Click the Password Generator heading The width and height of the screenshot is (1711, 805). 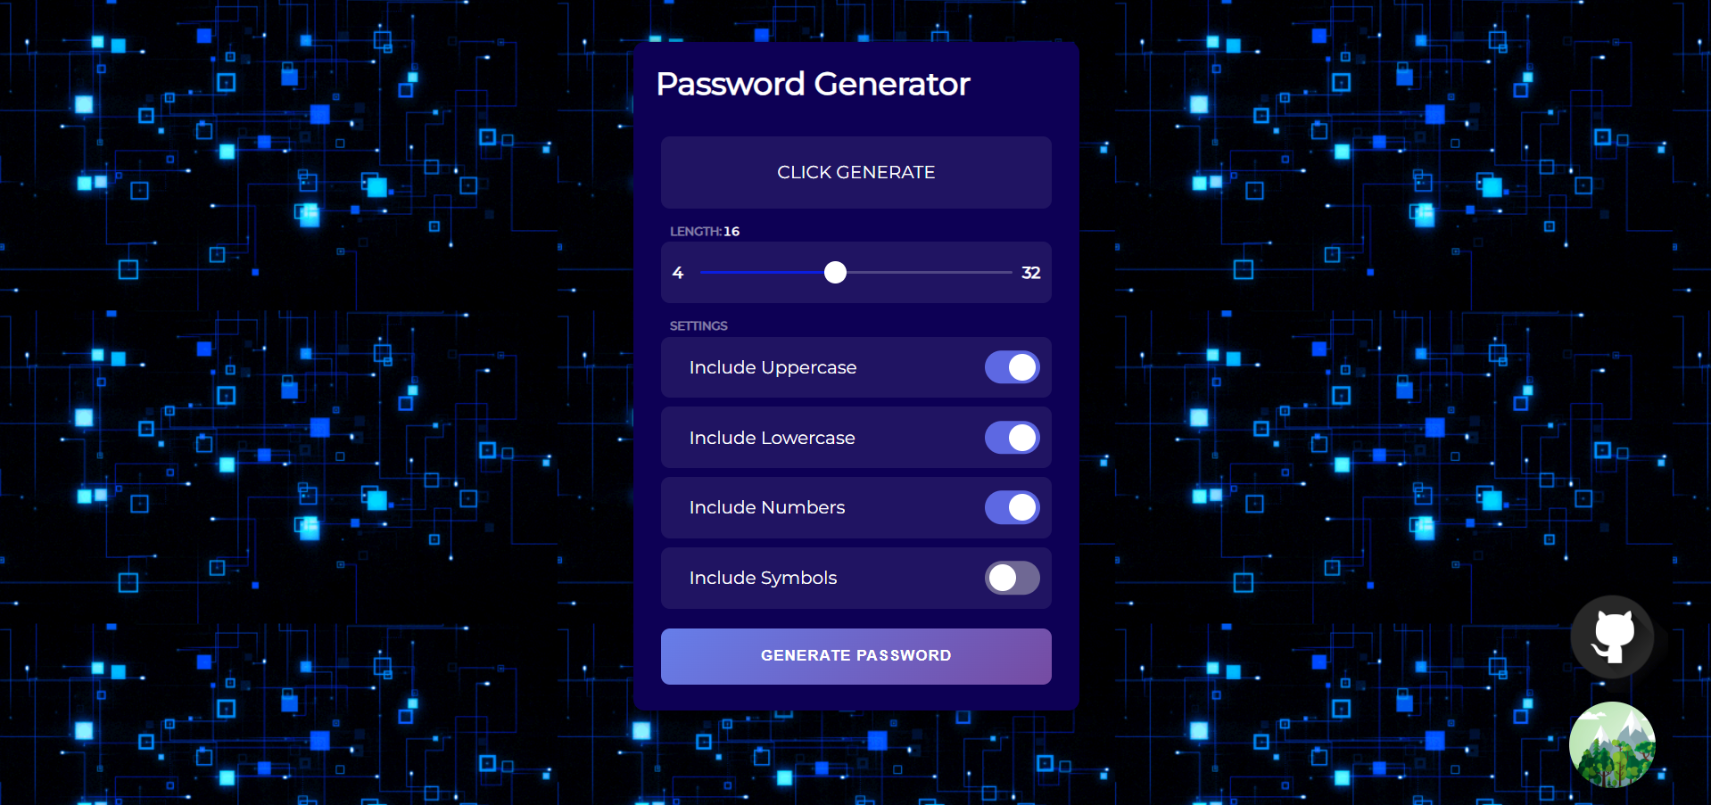coord(813,84)
